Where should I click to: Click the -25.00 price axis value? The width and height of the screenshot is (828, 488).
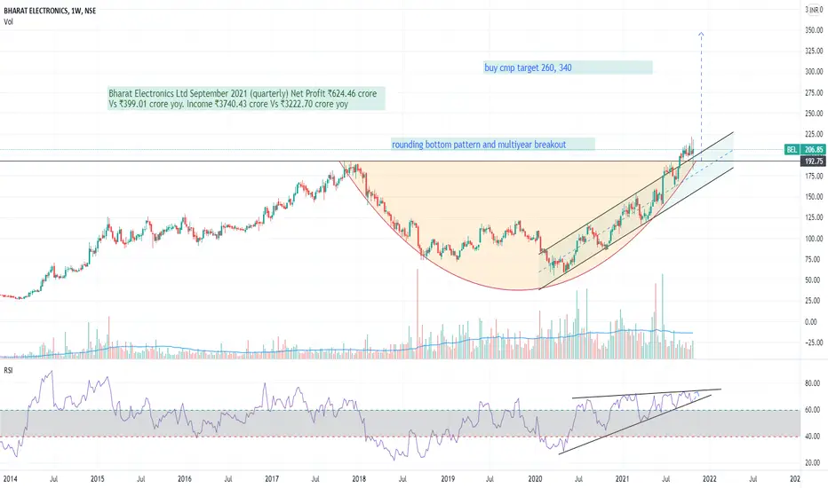click(815, 342)
